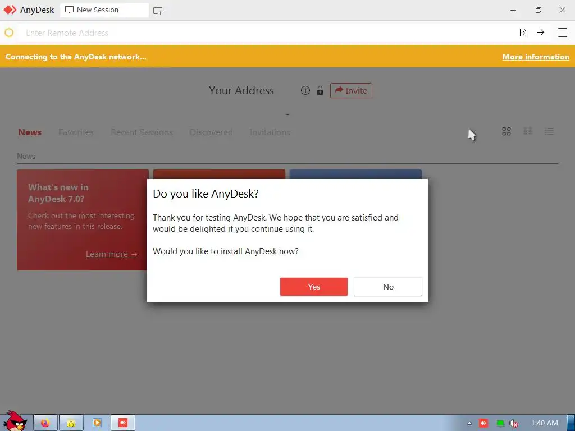Show hidden tray icons arrow
575x431 pixels.
[x=469, y=423]
